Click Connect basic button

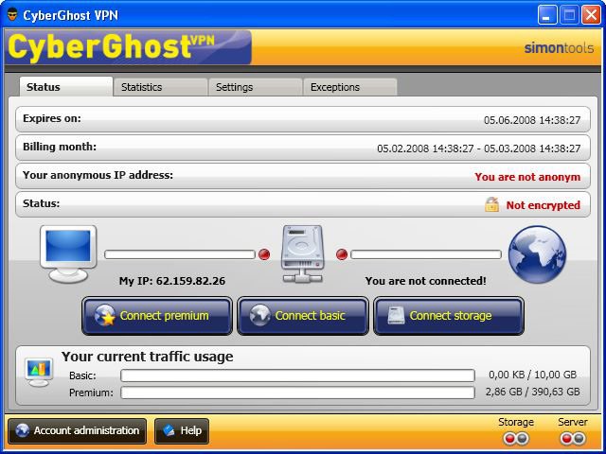tap(303, 316)
